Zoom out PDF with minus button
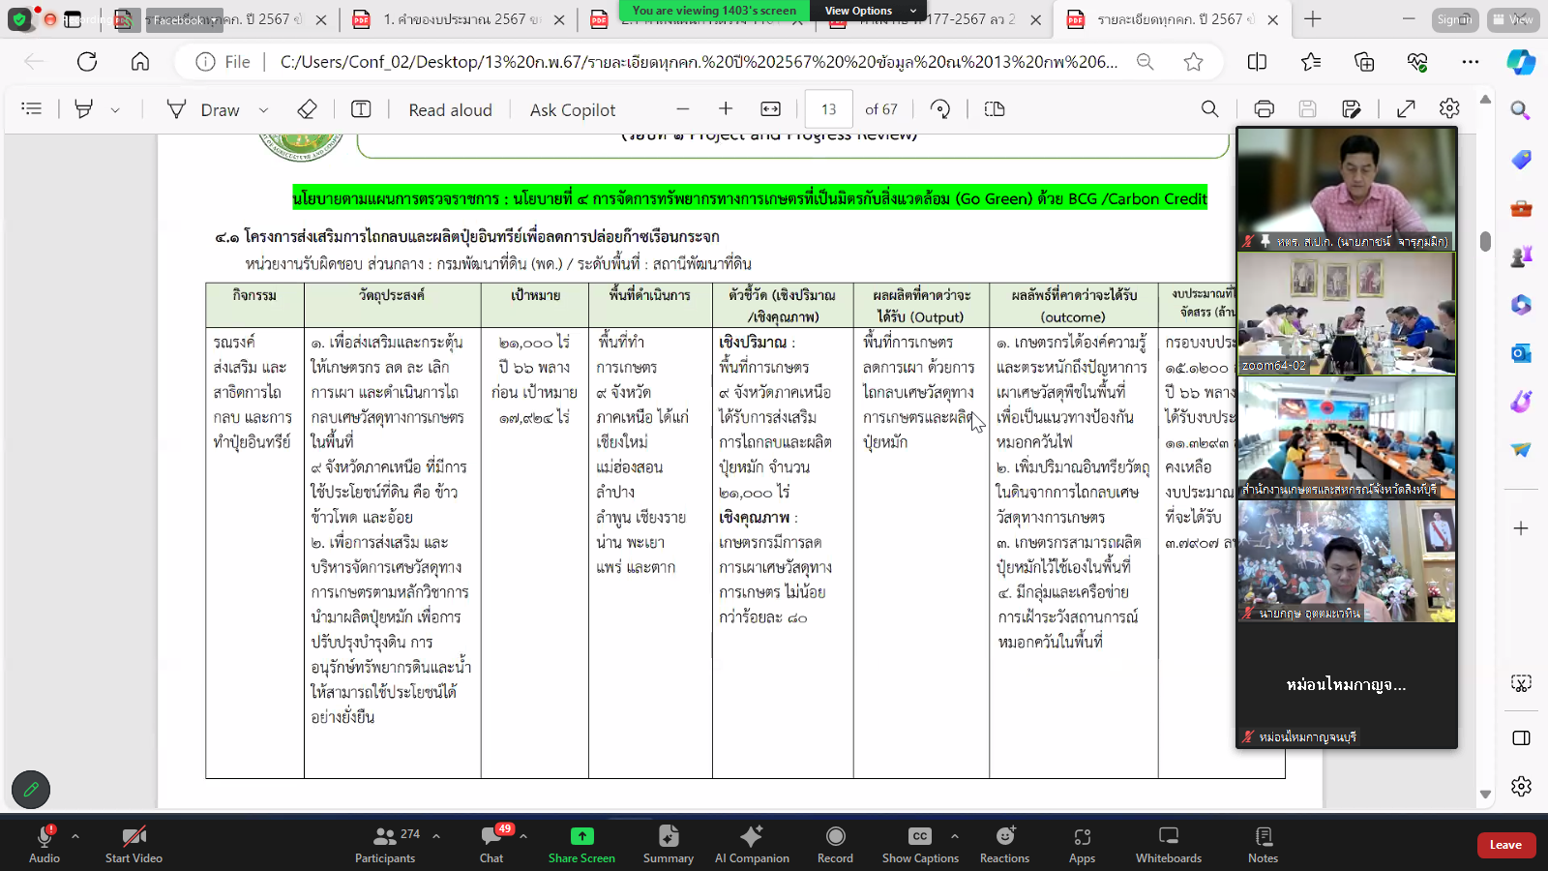This screenshot has width=1548, height=871. (683, 109)
